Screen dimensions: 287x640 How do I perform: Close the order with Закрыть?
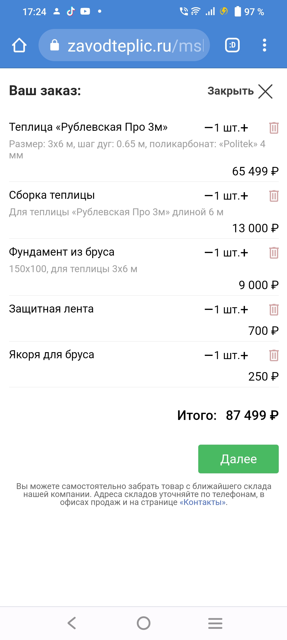coord(240,91)
